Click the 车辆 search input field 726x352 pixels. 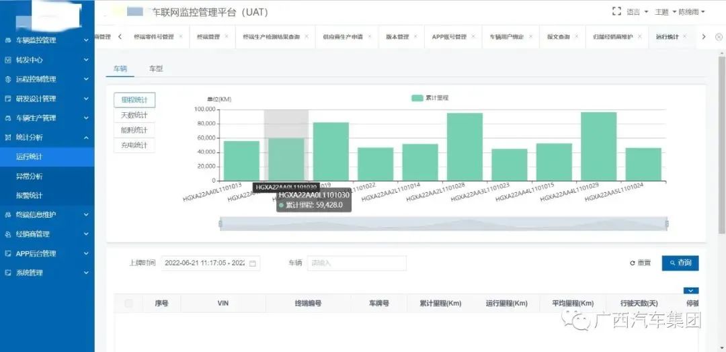357,263
